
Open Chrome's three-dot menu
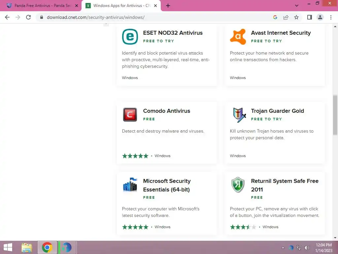click(x=331, y=17)
